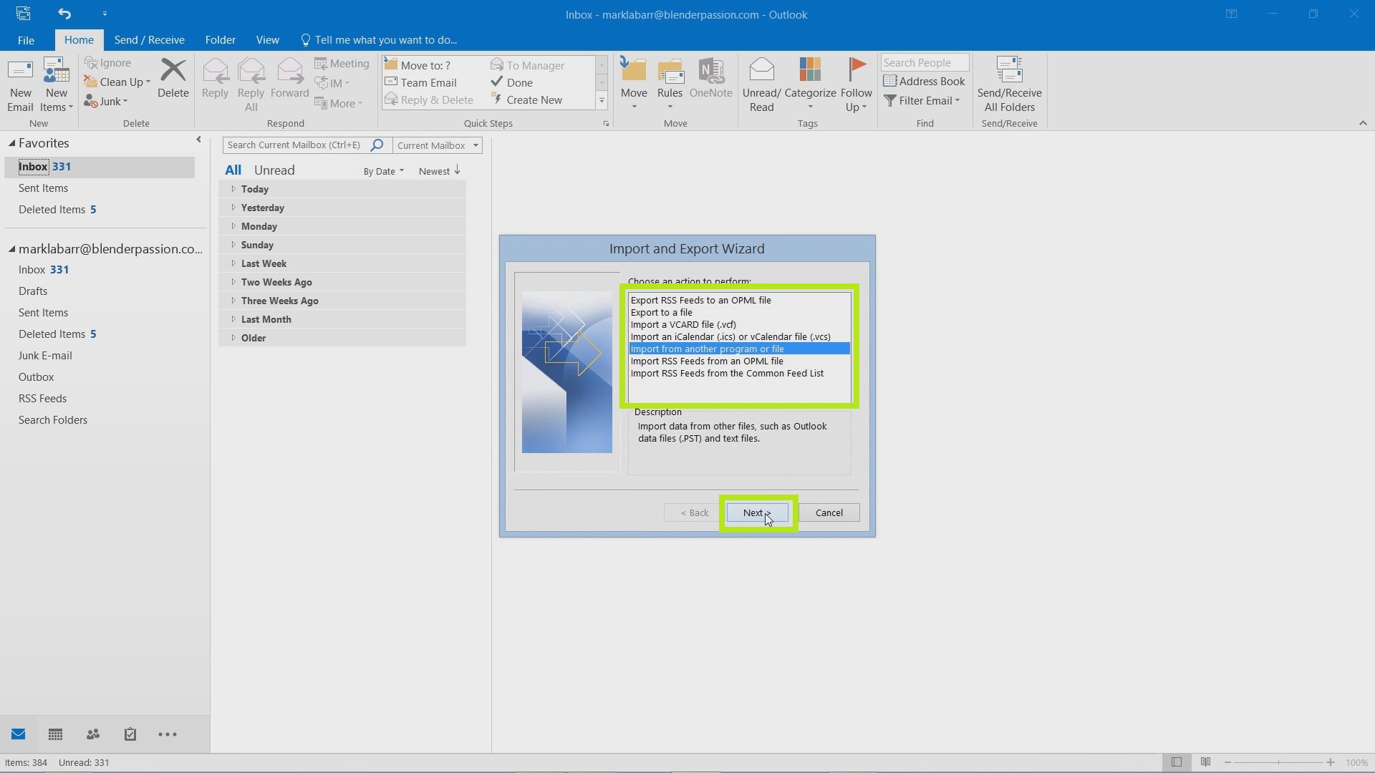Click the Home ribbon tab
1375x773 pixels.
78,39
